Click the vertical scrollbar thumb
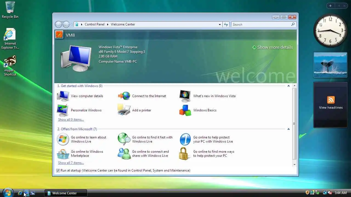 tap(295, 124)
